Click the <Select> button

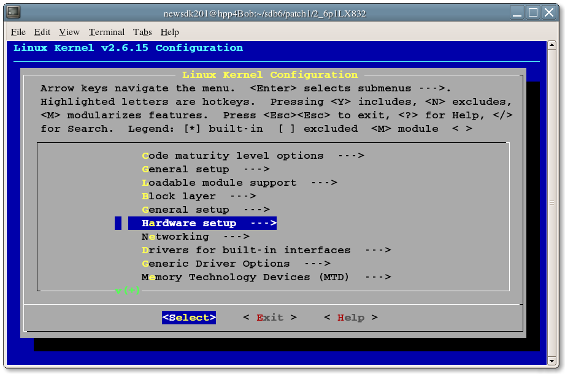tap(189, 318)
